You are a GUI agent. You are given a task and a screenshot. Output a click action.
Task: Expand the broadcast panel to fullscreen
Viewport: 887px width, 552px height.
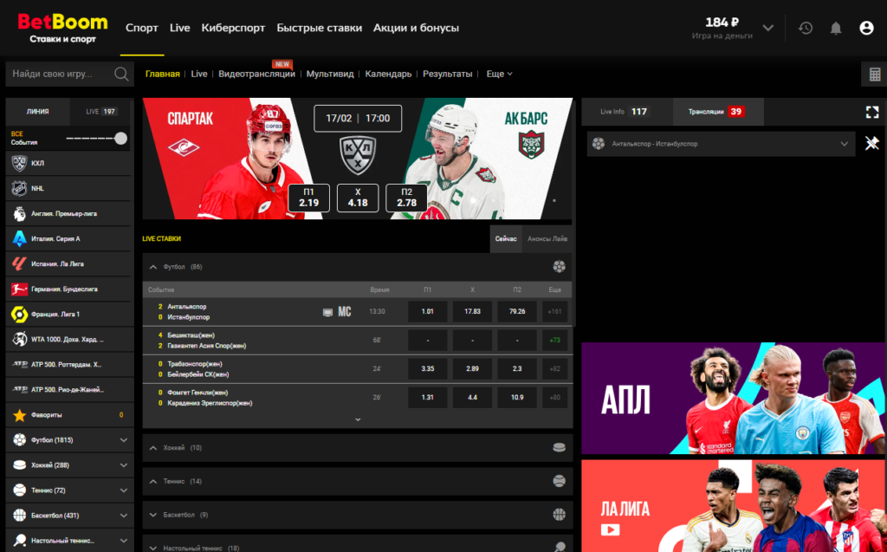871,112
